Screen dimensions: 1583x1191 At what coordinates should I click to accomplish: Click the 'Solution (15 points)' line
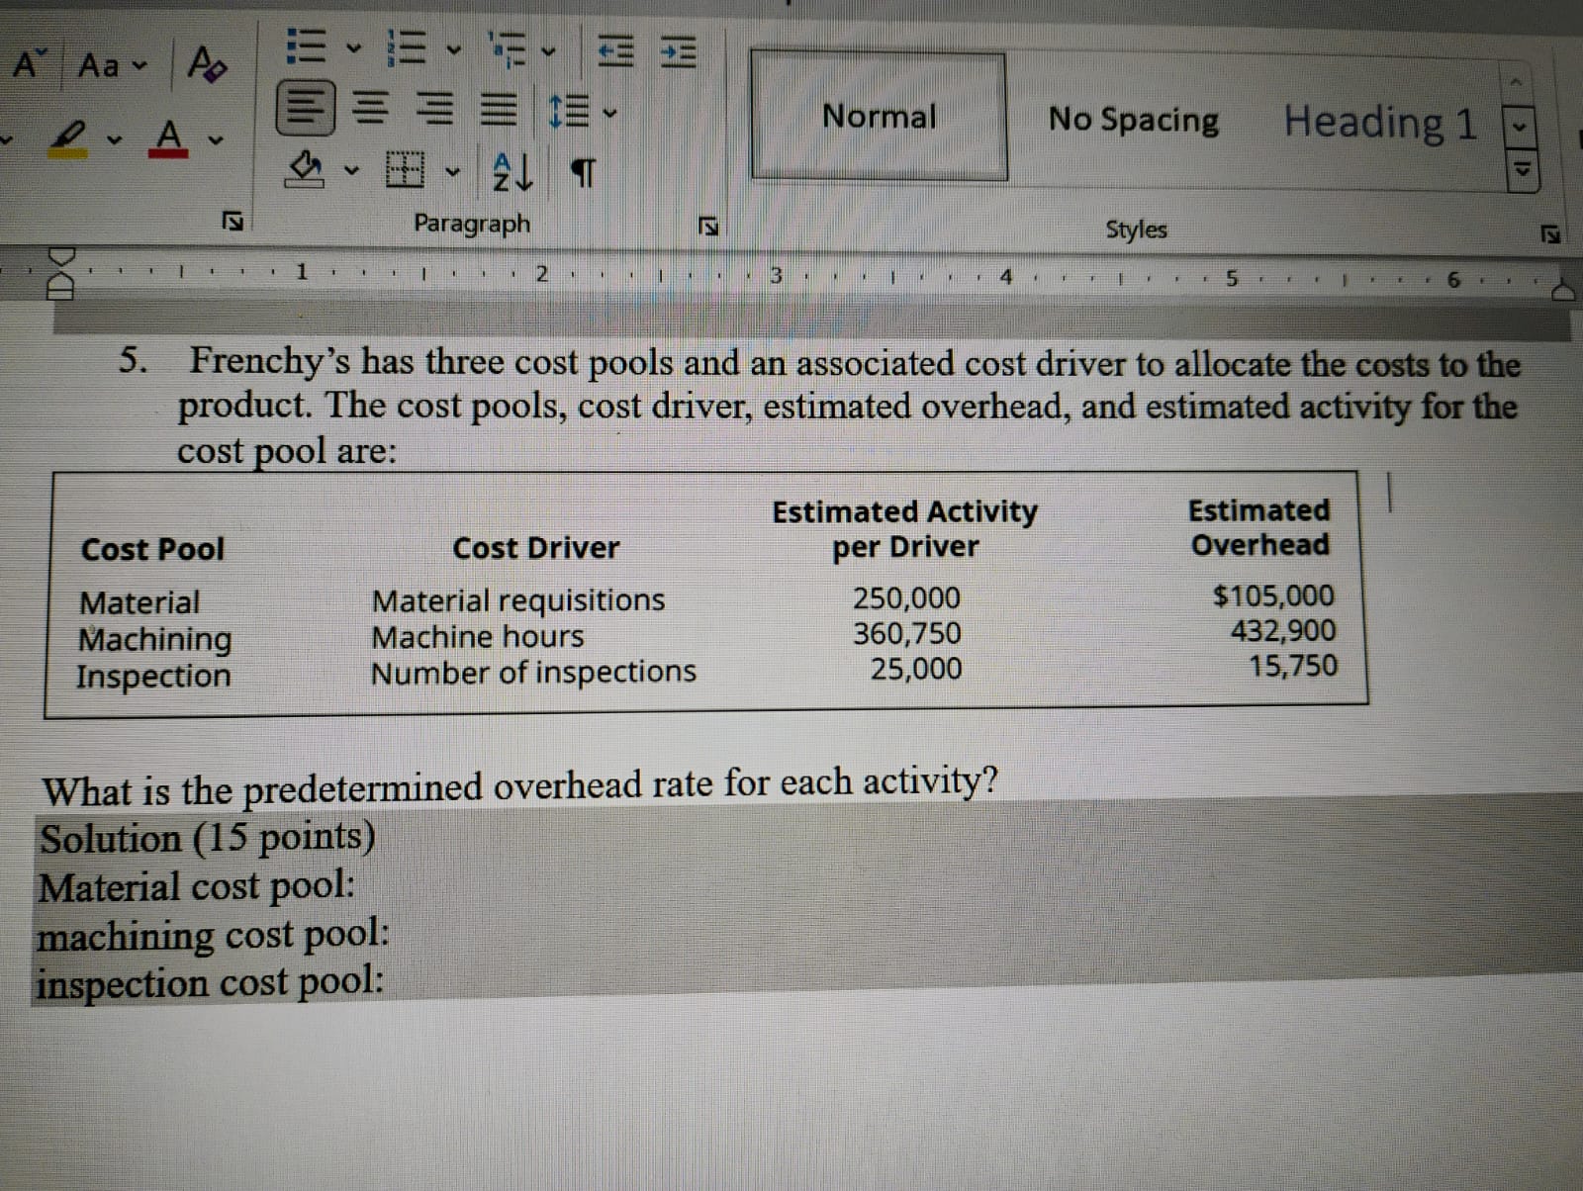click(x=207, y=838)
